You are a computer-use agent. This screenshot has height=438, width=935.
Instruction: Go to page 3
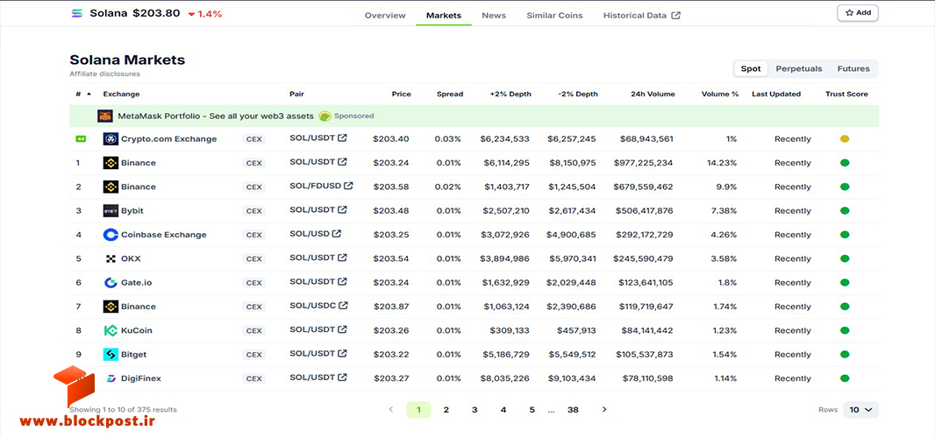[475, 409]
